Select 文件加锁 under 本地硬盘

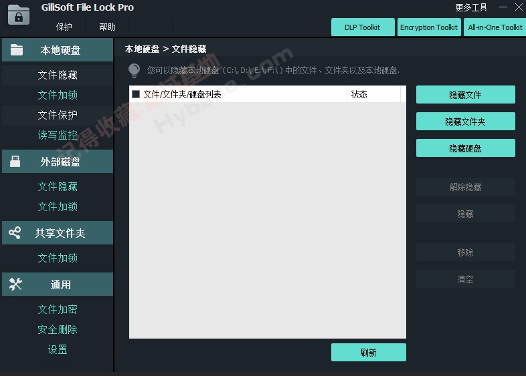[x=58, y=95]
